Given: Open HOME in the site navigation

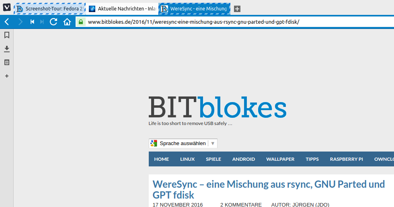Looking at the screenshot, I should (x=162, y=159).
